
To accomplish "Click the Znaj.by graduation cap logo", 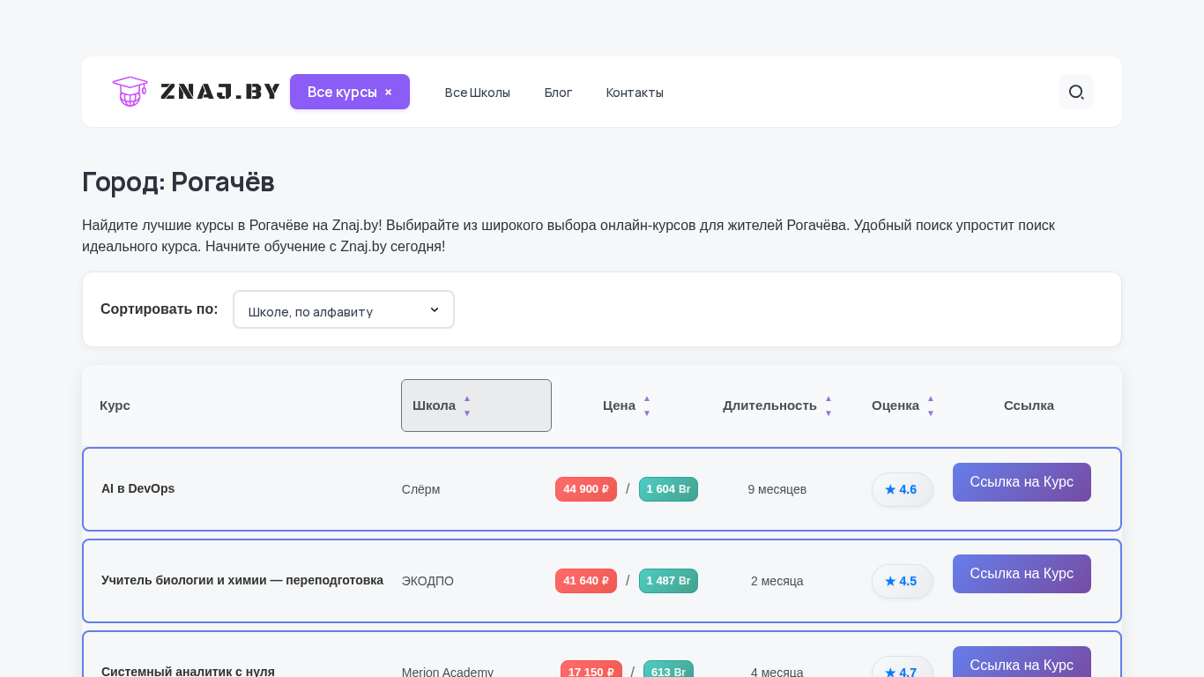I will 130,92.
